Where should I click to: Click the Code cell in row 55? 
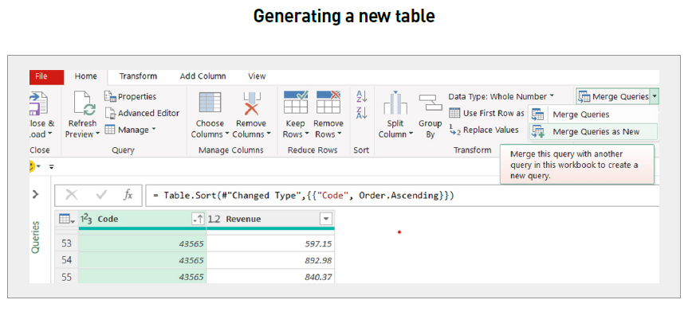pyautogui.click(x=142, y=276)
